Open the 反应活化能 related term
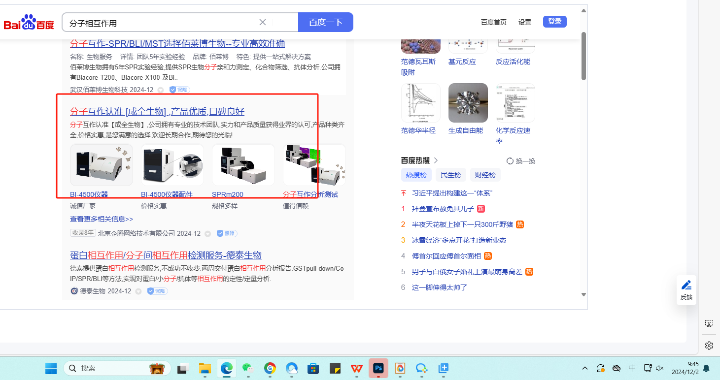The image size is (720, 380). coord(513,62)
